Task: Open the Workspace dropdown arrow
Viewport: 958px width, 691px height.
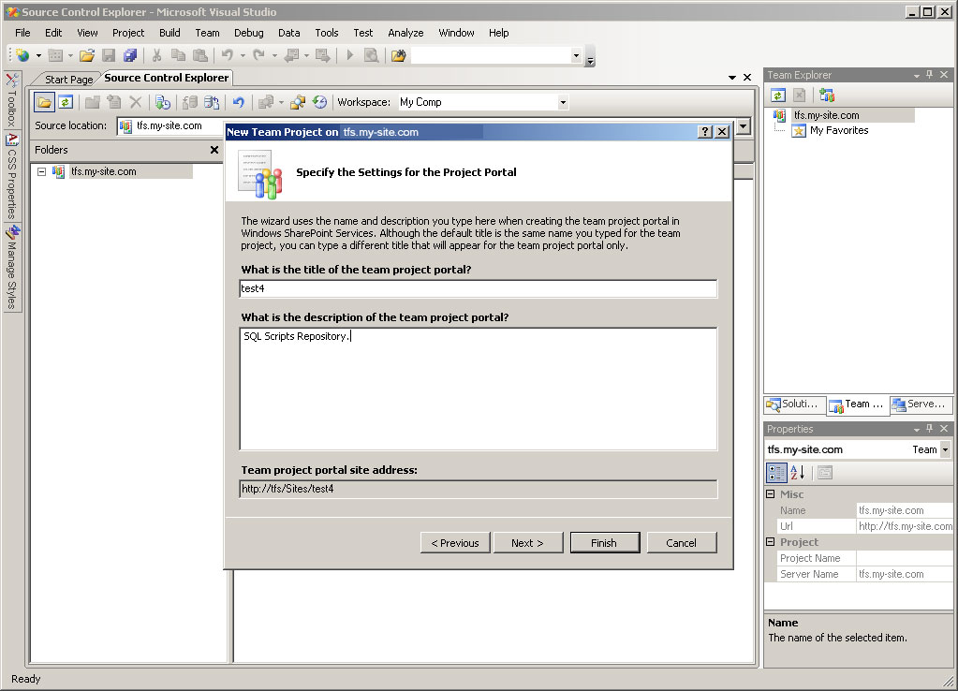Action: tap(563, 103)
